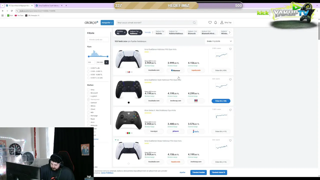Open the browser tab list dropdown arrow
This screenshot has height=180, width=320.
coord(2,5)
